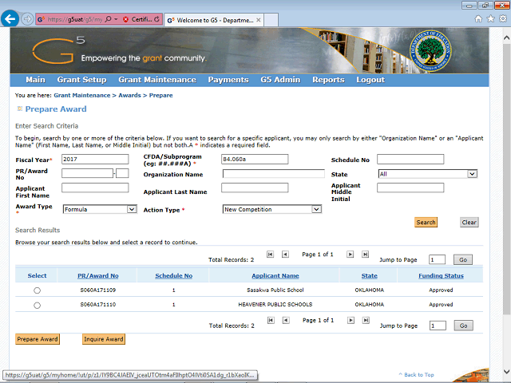
Task: Click the browser forward arrow button
Action: pyautogui.click(x=27, y=19)
